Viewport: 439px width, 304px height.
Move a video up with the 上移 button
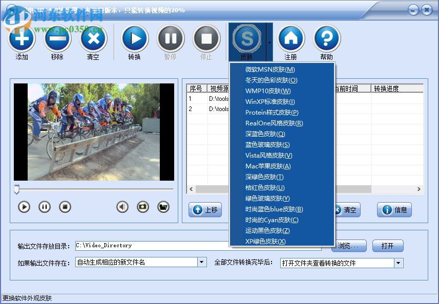(x=205, y=210)
